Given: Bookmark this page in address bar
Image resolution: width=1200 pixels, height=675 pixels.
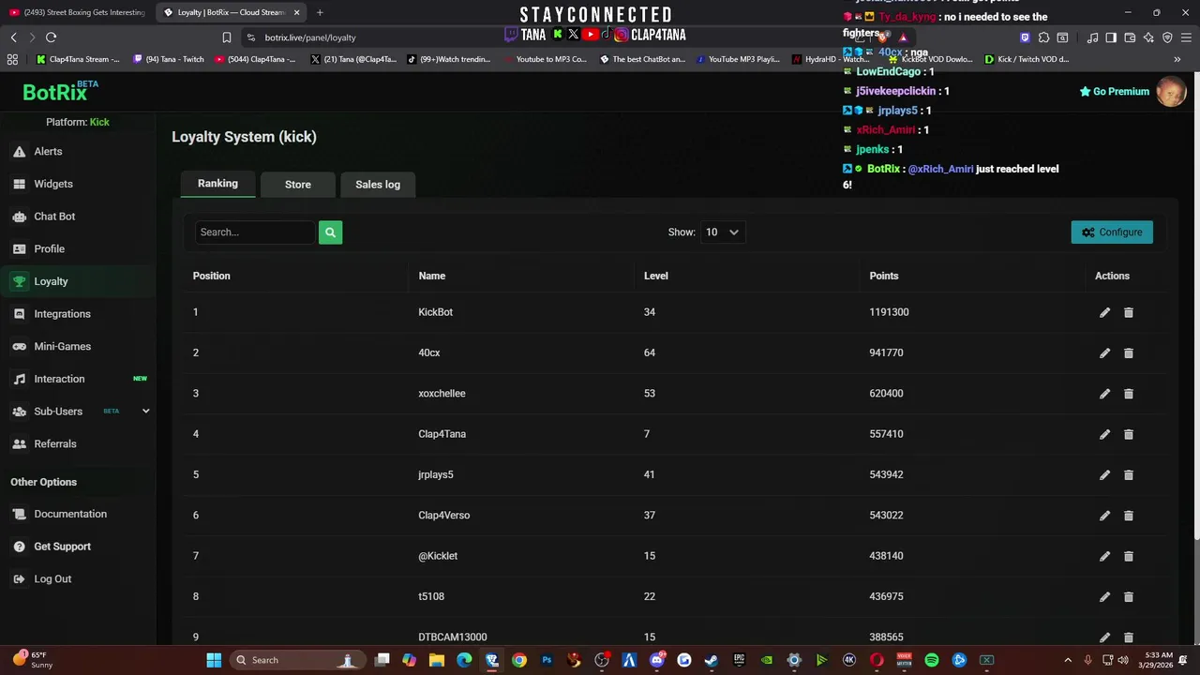Looking at the screenshot, I should pos(227,37).
